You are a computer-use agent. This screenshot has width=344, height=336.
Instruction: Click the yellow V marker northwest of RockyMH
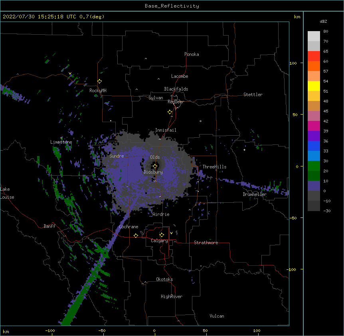pos(70,73)
